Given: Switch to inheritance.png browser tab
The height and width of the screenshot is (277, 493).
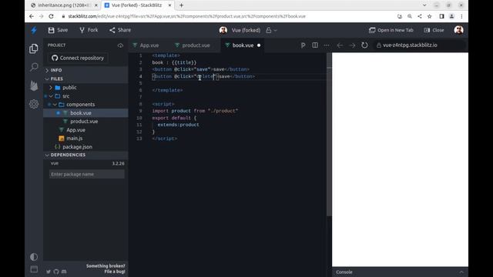Looking at the screenshot, I should click(x=64, y=5).
